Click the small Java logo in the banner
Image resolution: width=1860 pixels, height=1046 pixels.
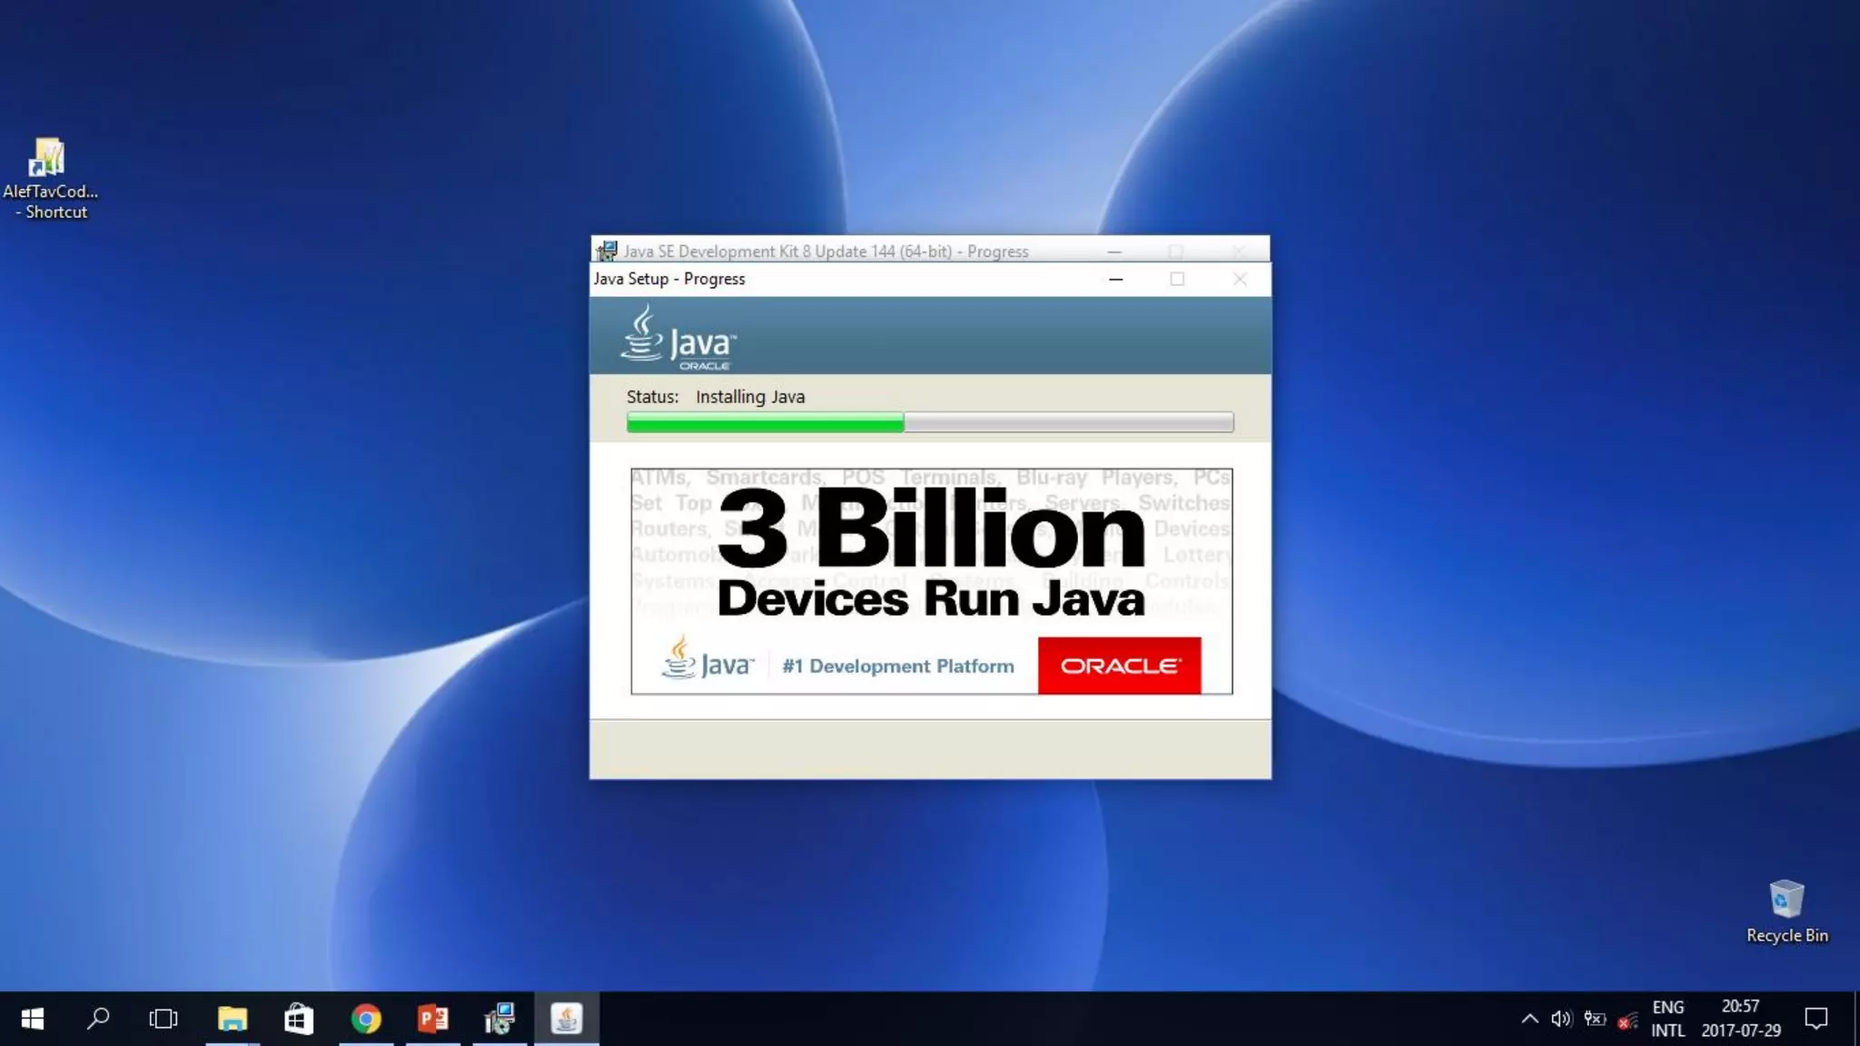click(707, 659)
